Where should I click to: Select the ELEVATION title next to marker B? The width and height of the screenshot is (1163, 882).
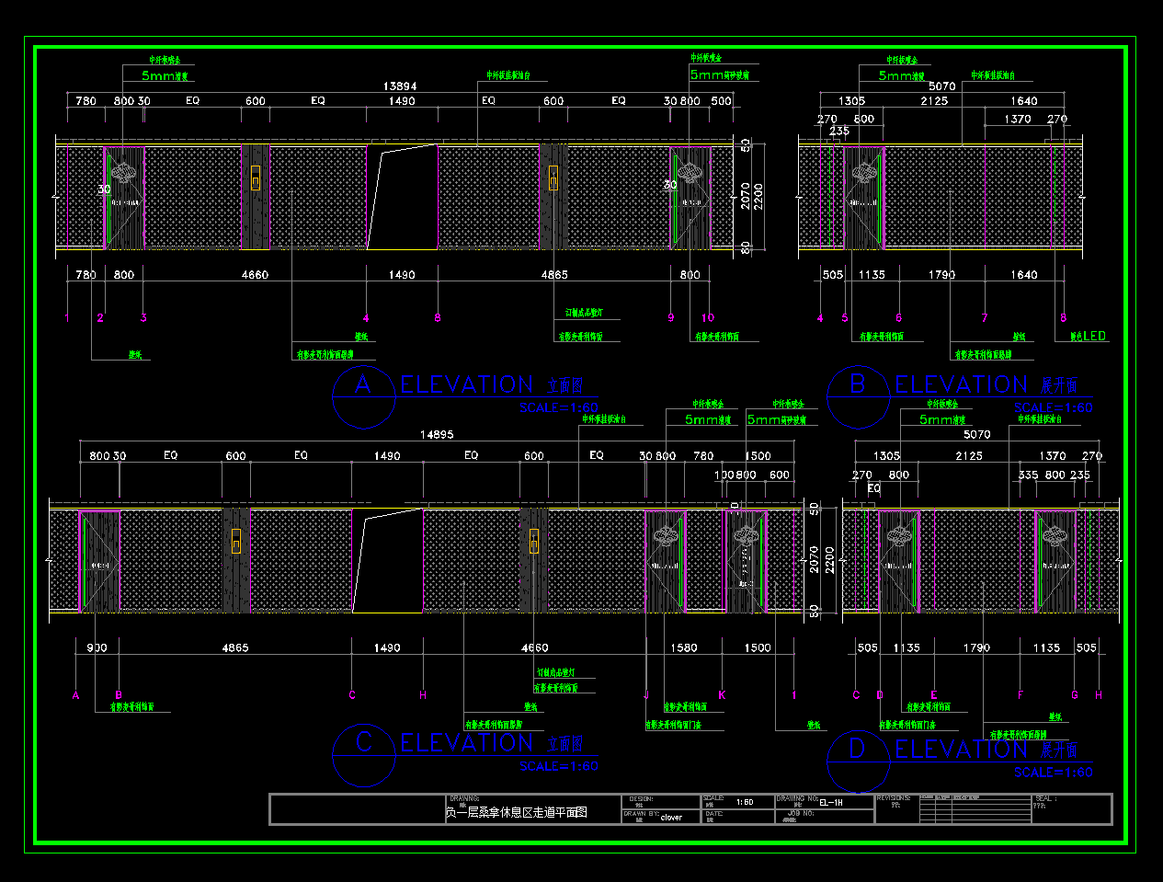(961, 384)
